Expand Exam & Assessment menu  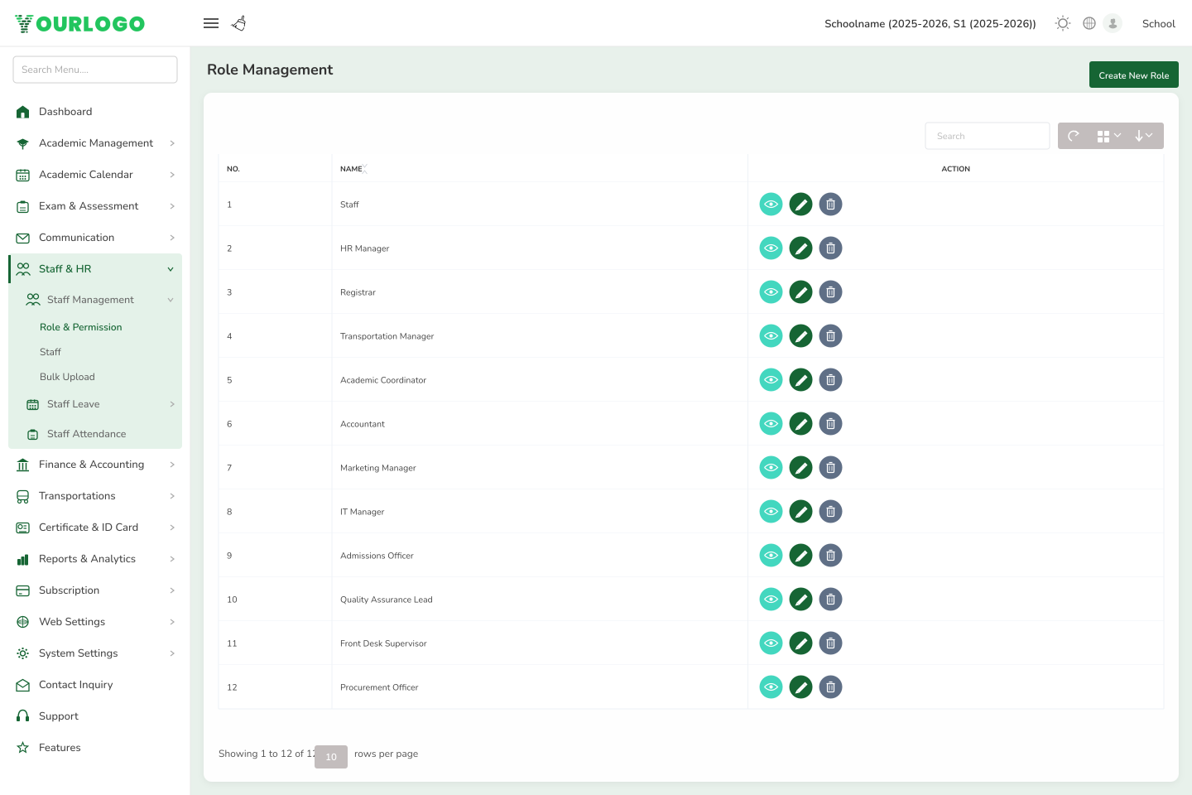coord(95,206)
